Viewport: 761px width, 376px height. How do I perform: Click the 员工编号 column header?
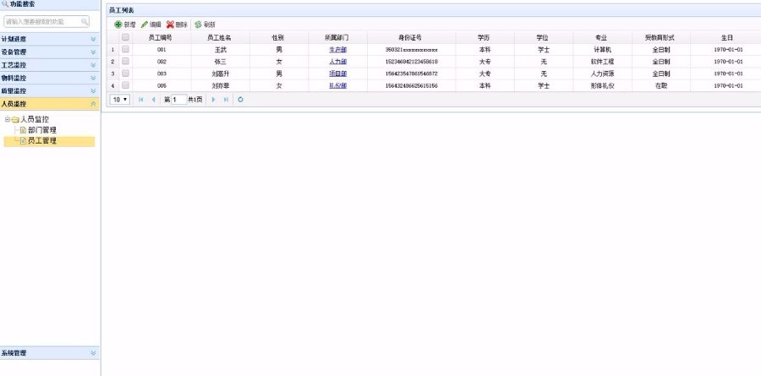(x=162, y=37)
